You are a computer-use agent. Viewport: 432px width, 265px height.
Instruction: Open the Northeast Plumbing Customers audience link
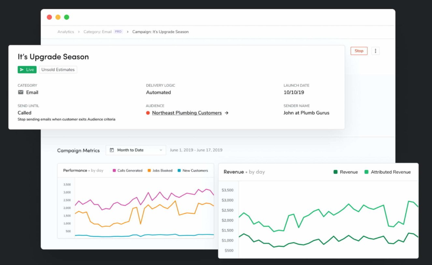[187, 113]
